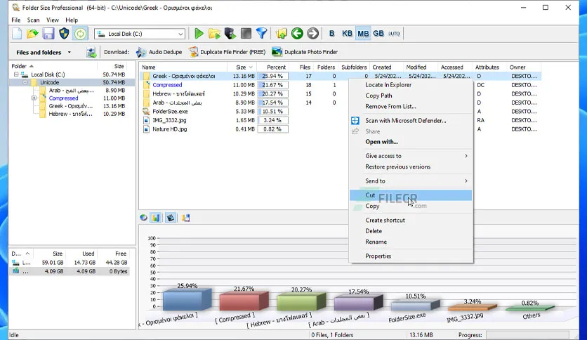
Task: Switch size units to AUTO
Action: pyautogui.click(x=394, y=34)
